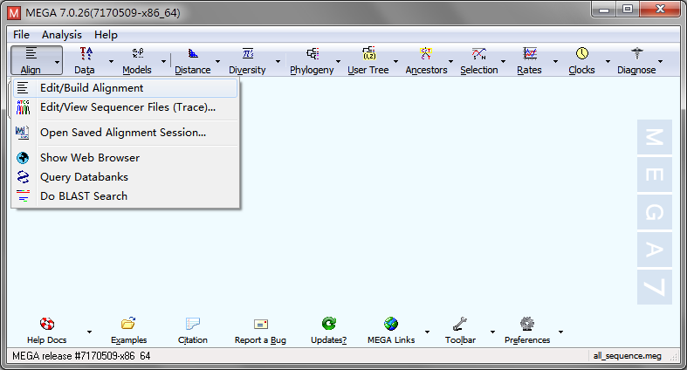Expand the Toolbar dropdown arrow
Viewport: 687px width, 370px height.
coord(492,332)
